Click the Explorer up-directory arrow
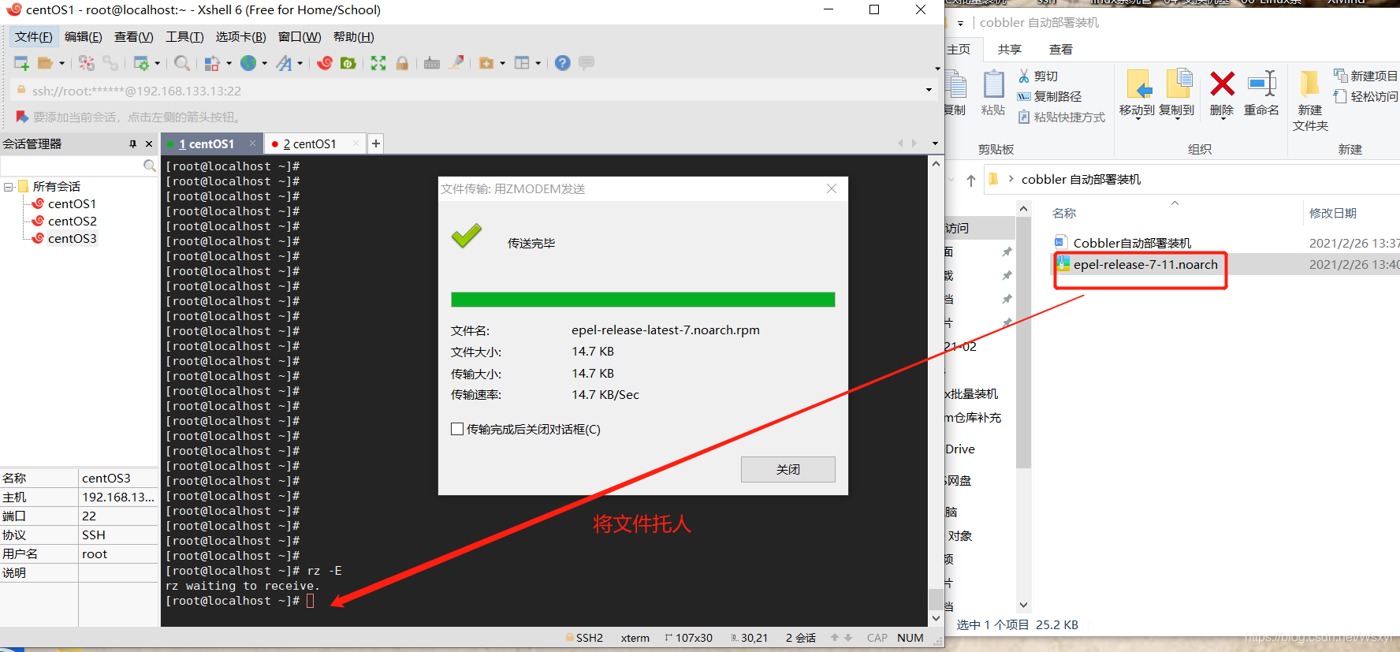Viewport: 1400px width, 652px height. coord(971,180)
